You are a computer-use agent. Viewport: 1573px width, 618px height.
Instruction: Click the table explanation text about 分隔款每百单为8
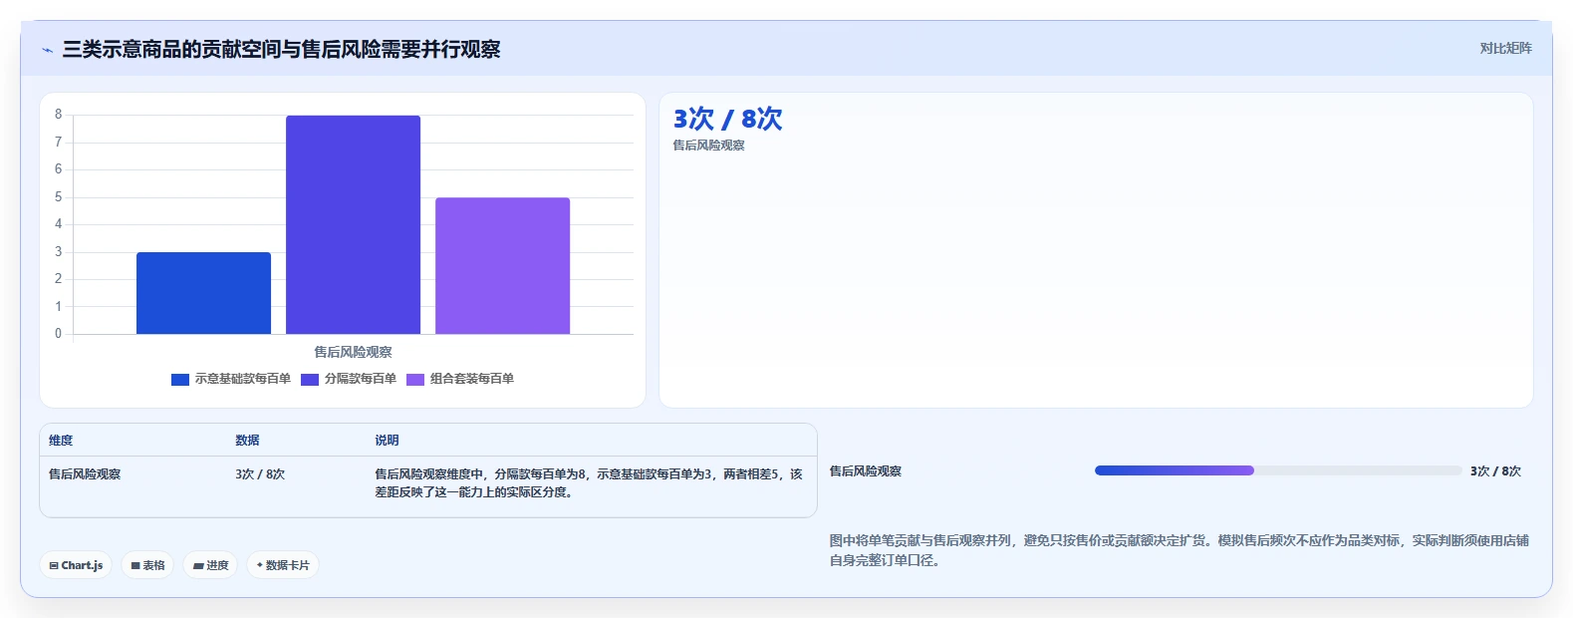[589, 483]
